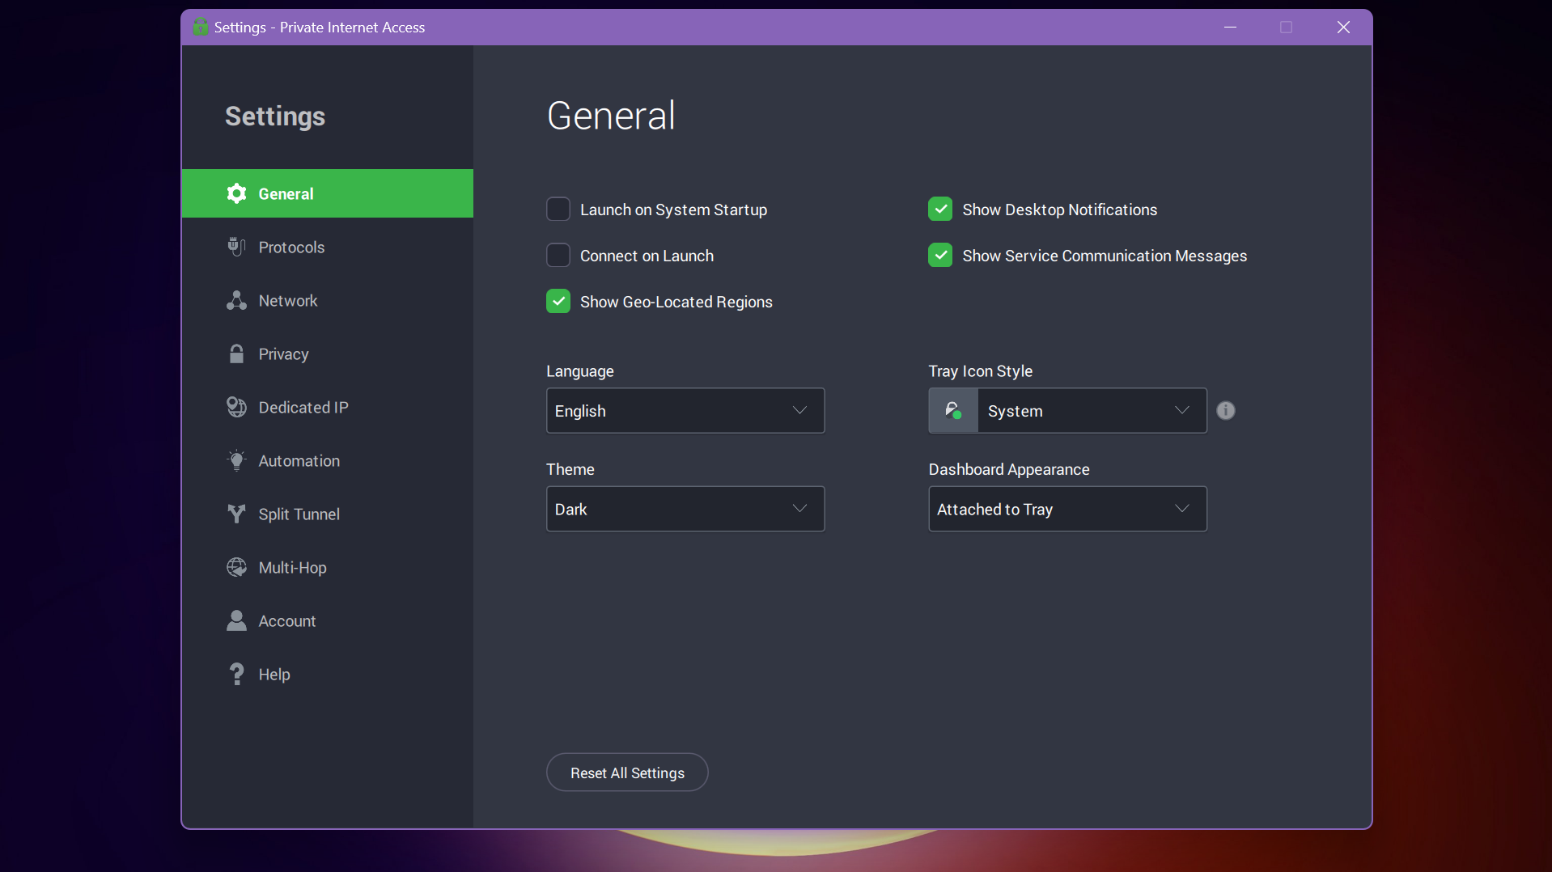
Task: Select the General tab label
Action: pyautogui.click(x=286, y=193)
